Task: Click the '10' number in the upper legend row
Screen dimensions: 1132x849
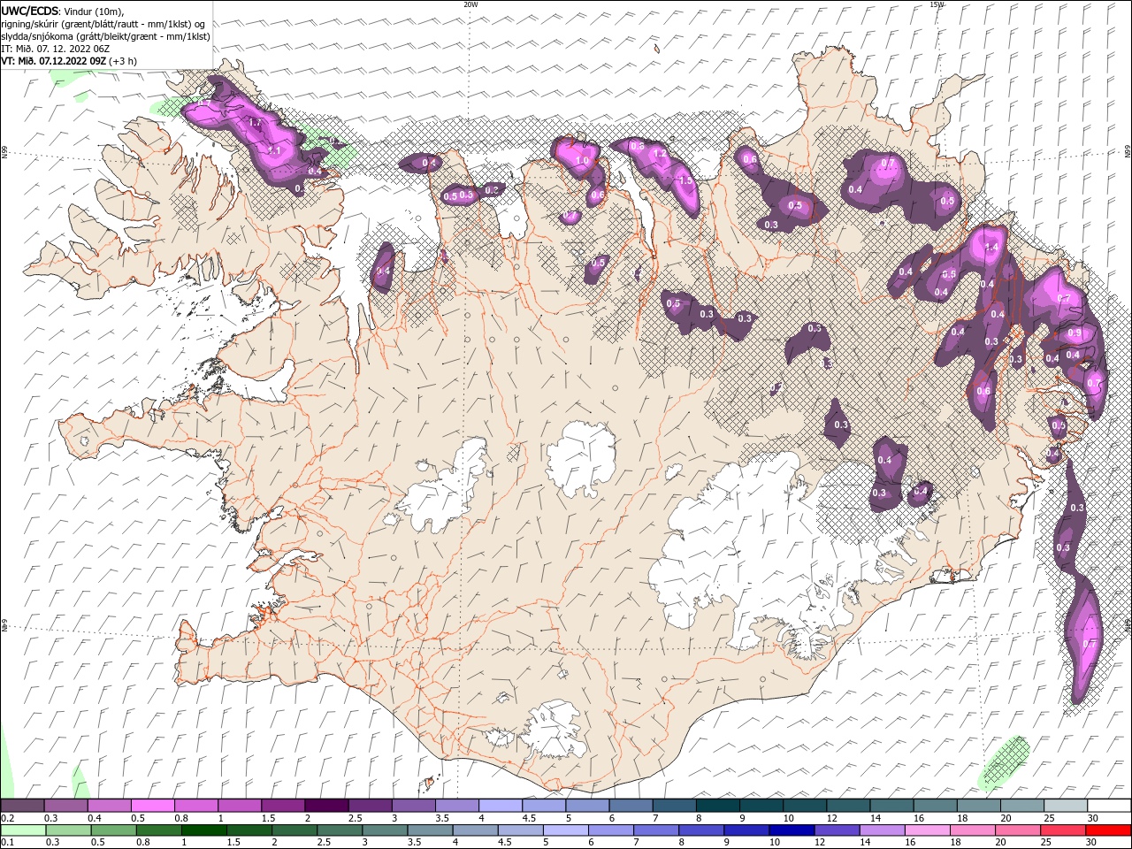Action: (787, 818)
